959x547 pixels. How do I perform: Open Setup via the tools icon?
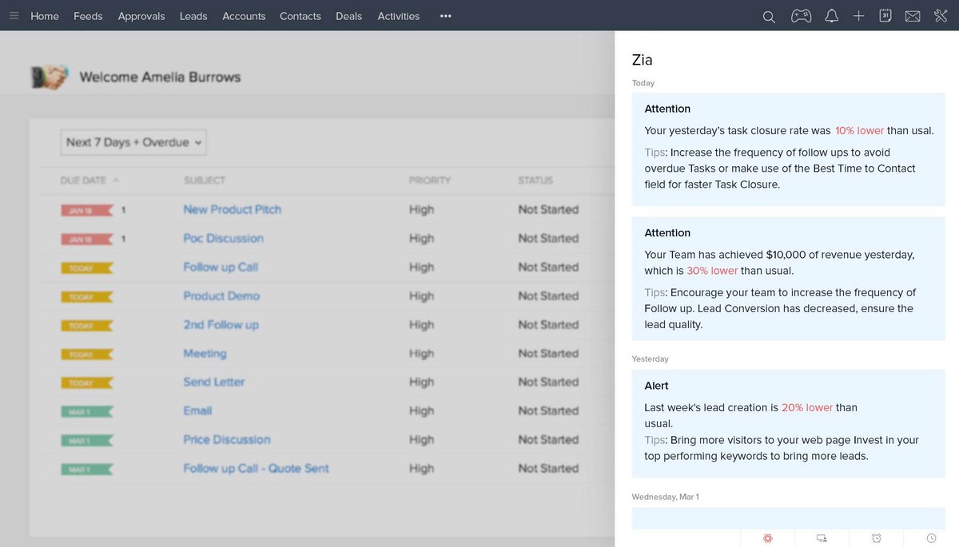point(940,15)
